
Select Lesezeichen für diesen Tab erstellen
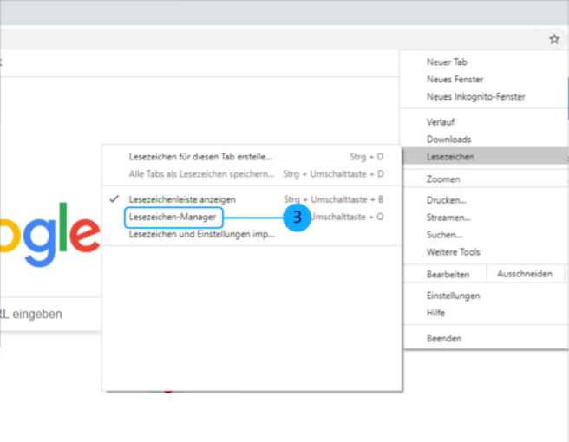[200, 157]
